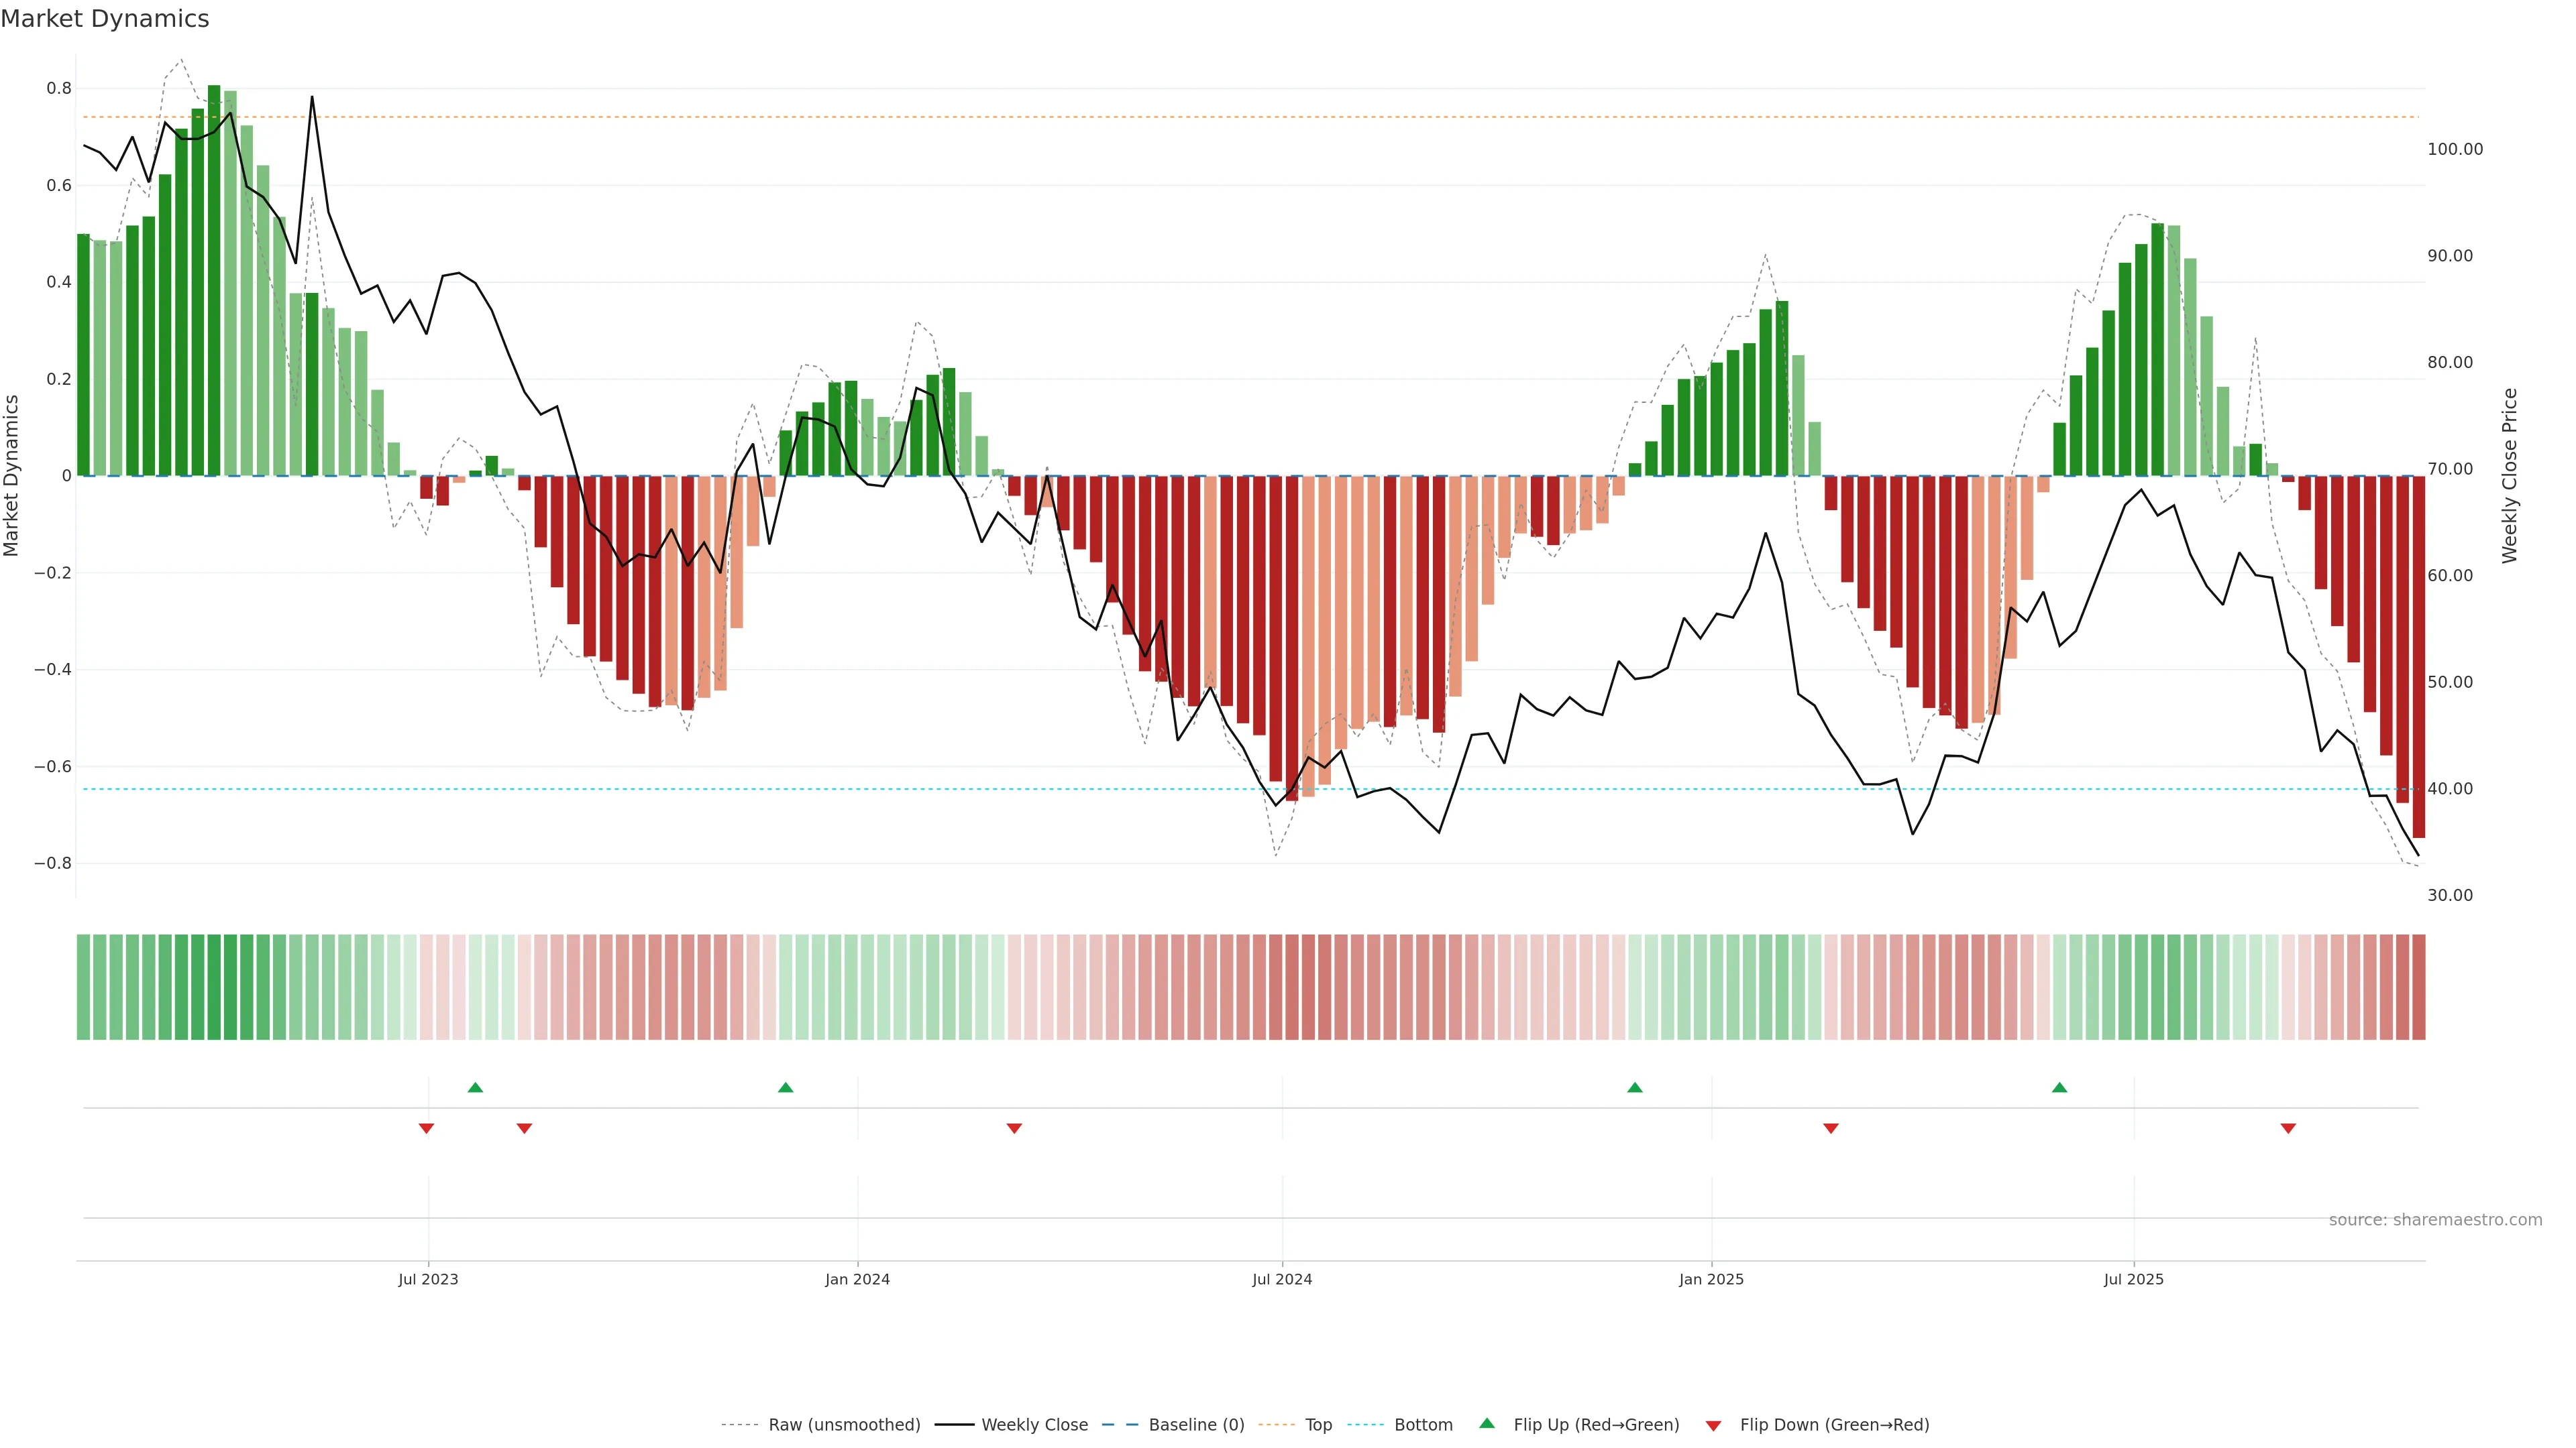Click the Bottom legend entry
This screenshot has width=2576, height=1448.
[1423, 1425]
